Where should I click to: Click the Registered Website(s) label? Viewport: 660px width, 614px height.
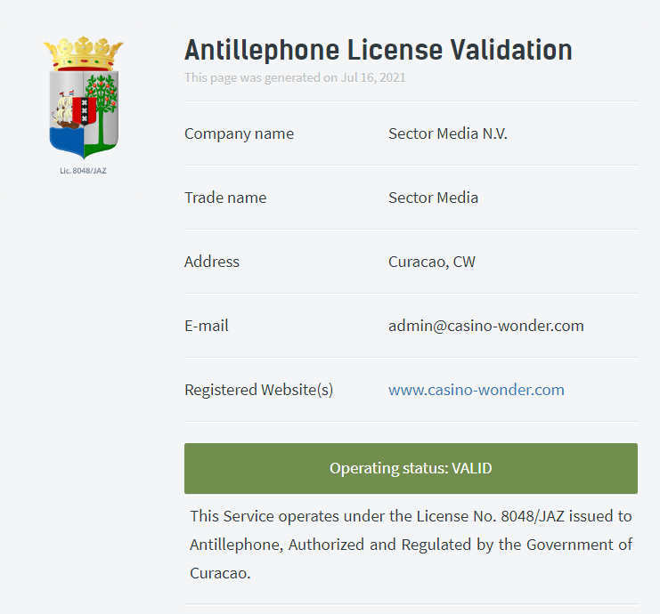pos(258,390)
